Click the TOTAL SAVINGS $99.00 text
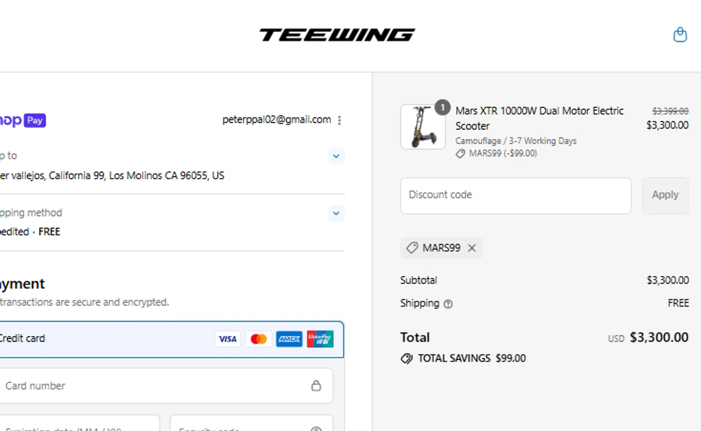The image size is (701, 431). (472, 358)
